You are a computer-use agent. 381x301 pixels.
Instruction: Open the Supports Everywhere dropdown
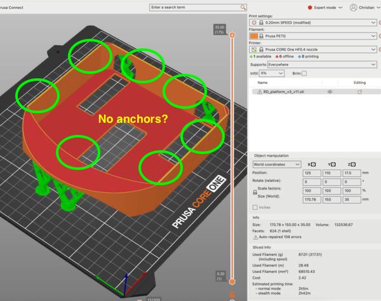(322, 64)
